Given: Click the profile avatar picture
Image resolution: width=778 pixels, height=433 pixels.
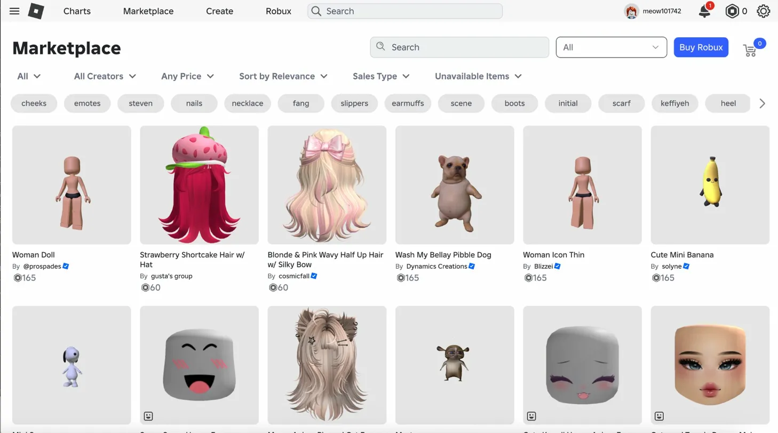Looking at the screenshot, I should pyautogui.click(x=632, y=11).
